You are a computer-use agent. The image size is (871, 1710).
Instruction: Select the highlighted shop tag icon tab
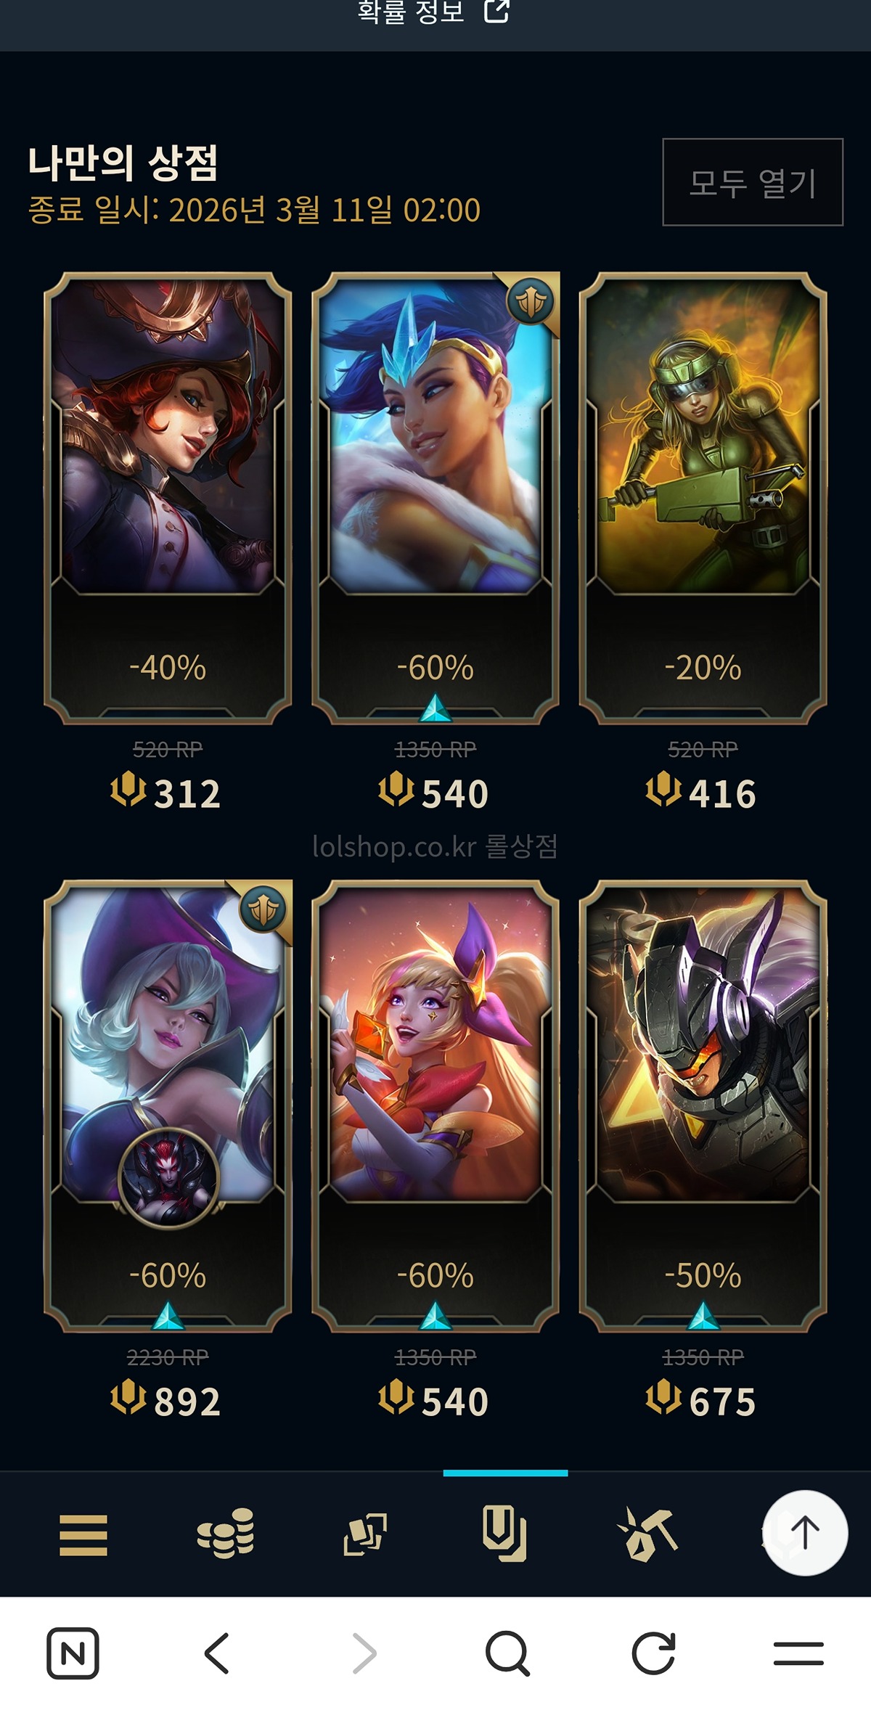click(505, 1533)
